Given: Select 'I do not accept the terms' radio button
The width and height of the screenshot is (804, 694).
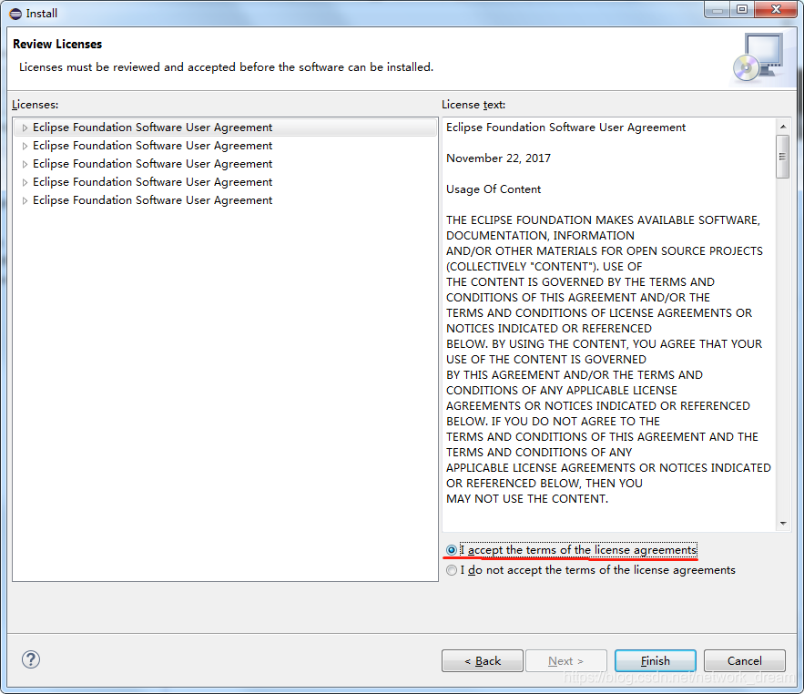Looking at the screenshot, I should click(452, 570).
